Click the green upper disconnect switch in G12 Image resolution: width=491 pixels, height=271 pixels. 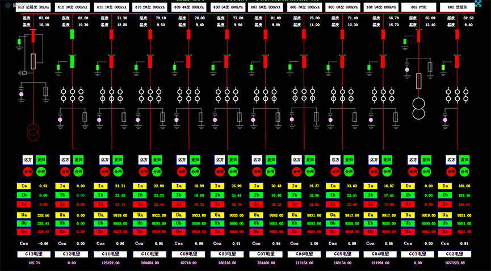tap(72, 34)
